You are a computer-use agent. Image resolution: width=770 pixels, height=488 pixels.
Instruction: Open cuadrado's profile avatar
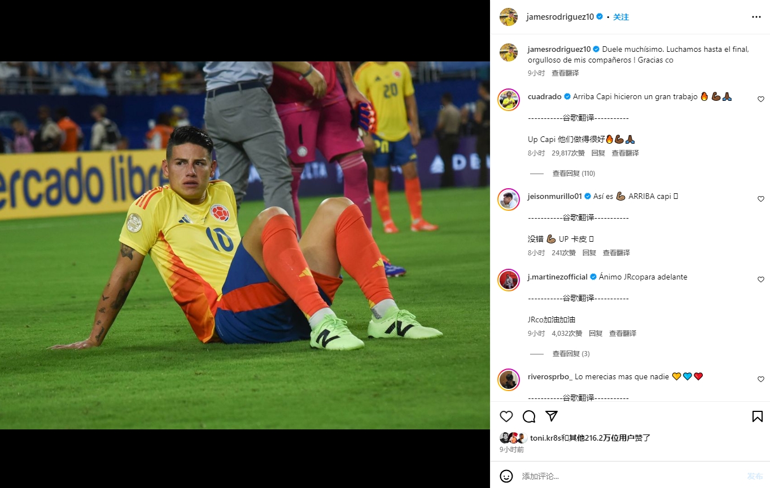coord(509,100)
